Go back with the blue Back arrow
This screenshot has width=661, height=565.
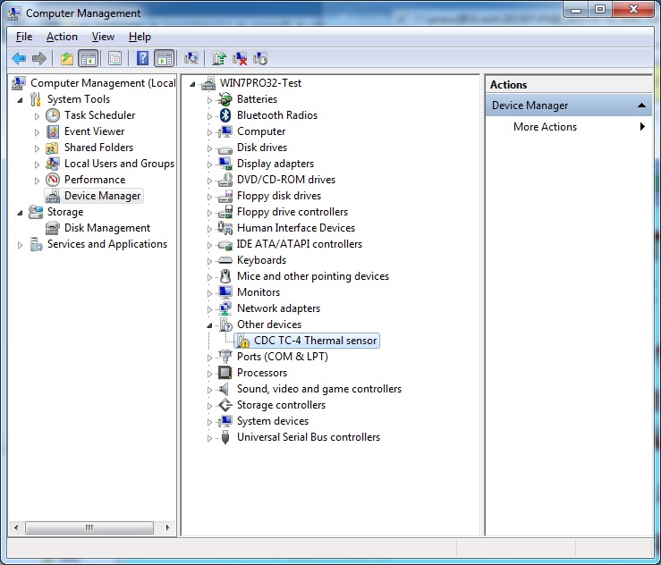point(19,59)
